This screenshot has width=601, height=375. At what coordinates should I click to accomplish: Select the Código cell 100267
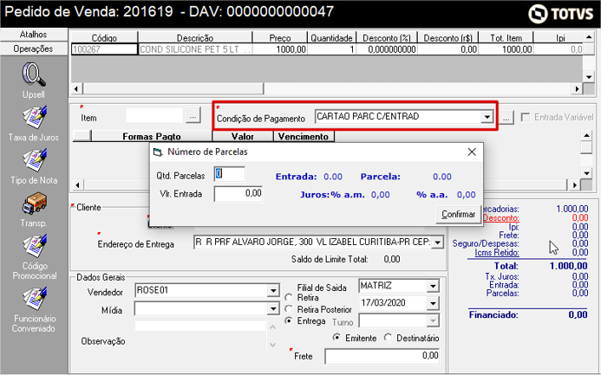point(104,49)
